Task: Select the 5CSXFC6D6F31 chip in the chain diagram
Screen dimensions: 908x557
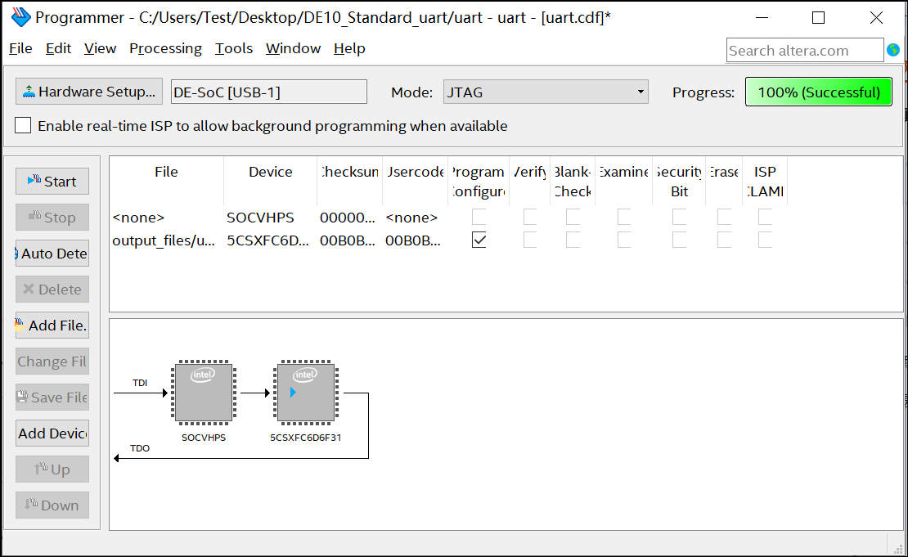Action: [x=306, y=392]
